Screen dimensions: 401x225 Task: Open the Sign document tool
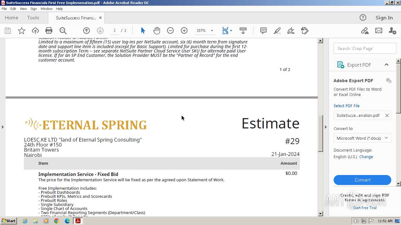(291, 31)
